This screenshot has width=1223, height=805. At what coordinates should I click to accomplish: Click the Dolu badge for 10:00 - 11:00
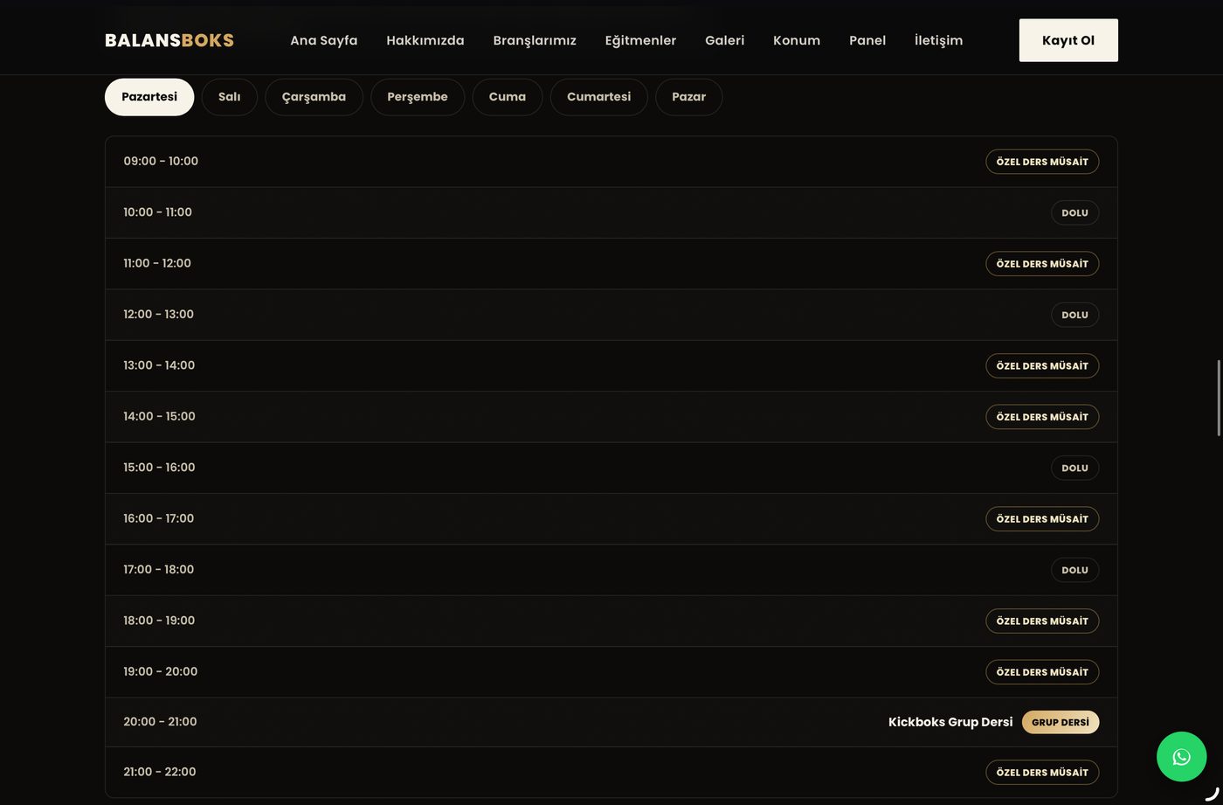(x=1074, y=212)
